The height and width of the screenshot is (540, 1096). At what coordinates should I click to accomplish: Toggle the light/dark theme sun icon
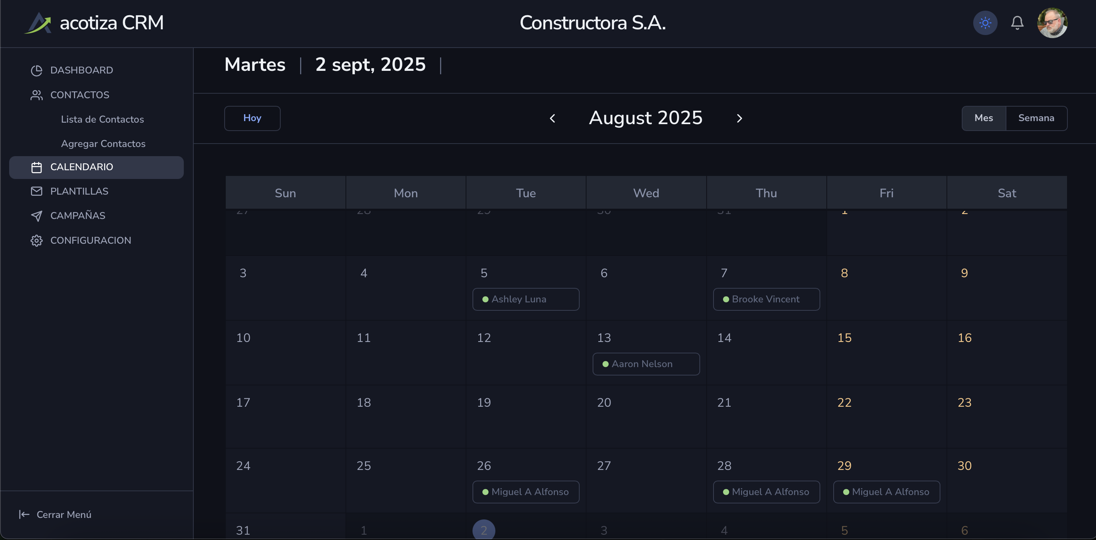coord(985,23)
